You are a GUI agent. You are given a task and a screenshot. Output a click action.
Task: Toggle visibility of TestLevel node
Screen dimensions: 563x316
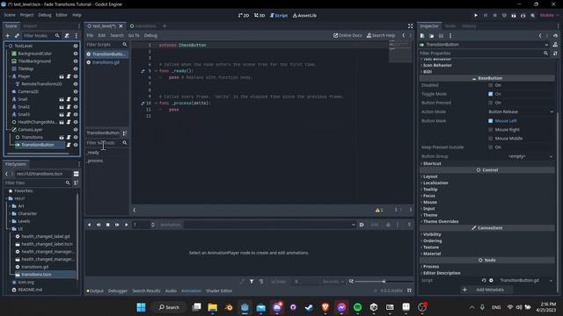(x=76, y=46)
